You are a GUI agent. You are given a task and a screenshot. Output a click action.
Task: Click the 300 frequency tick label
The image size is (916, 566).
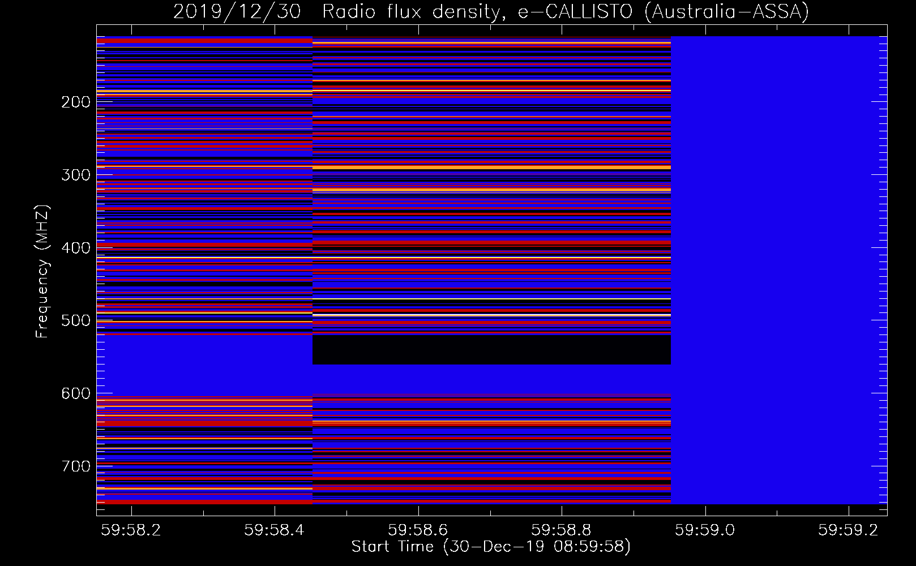[x=76, y=175]
